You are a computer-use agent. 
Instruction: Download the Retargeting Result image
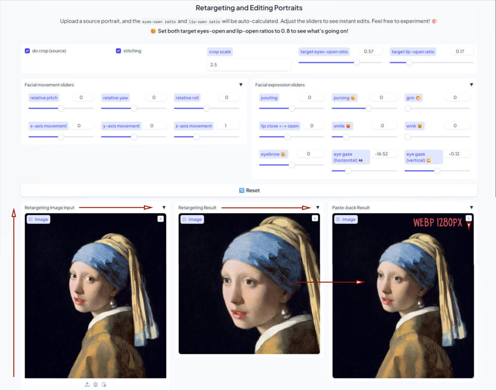coord(314,219)
